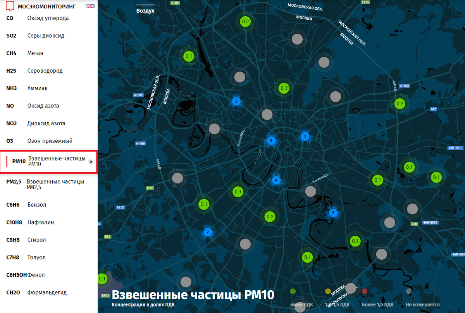Click the British flag language switcher icon

coord(90,6)
